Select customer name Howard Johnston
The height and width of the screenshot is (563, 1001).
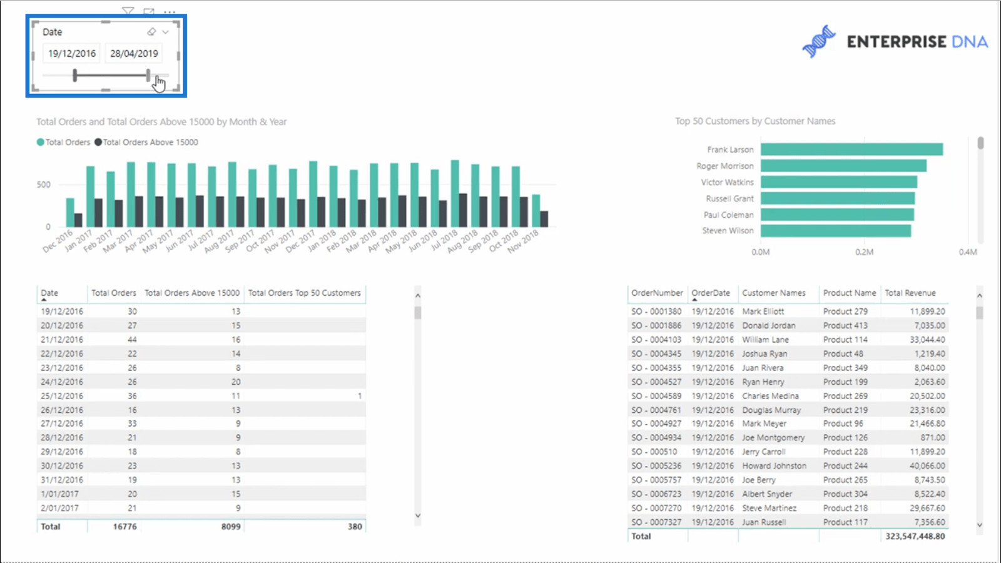click(x=775, y=466)
